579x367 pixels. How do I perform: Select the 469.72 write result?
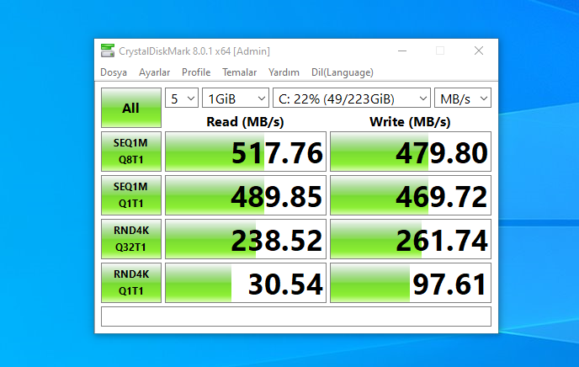click(x=411, y=195)
